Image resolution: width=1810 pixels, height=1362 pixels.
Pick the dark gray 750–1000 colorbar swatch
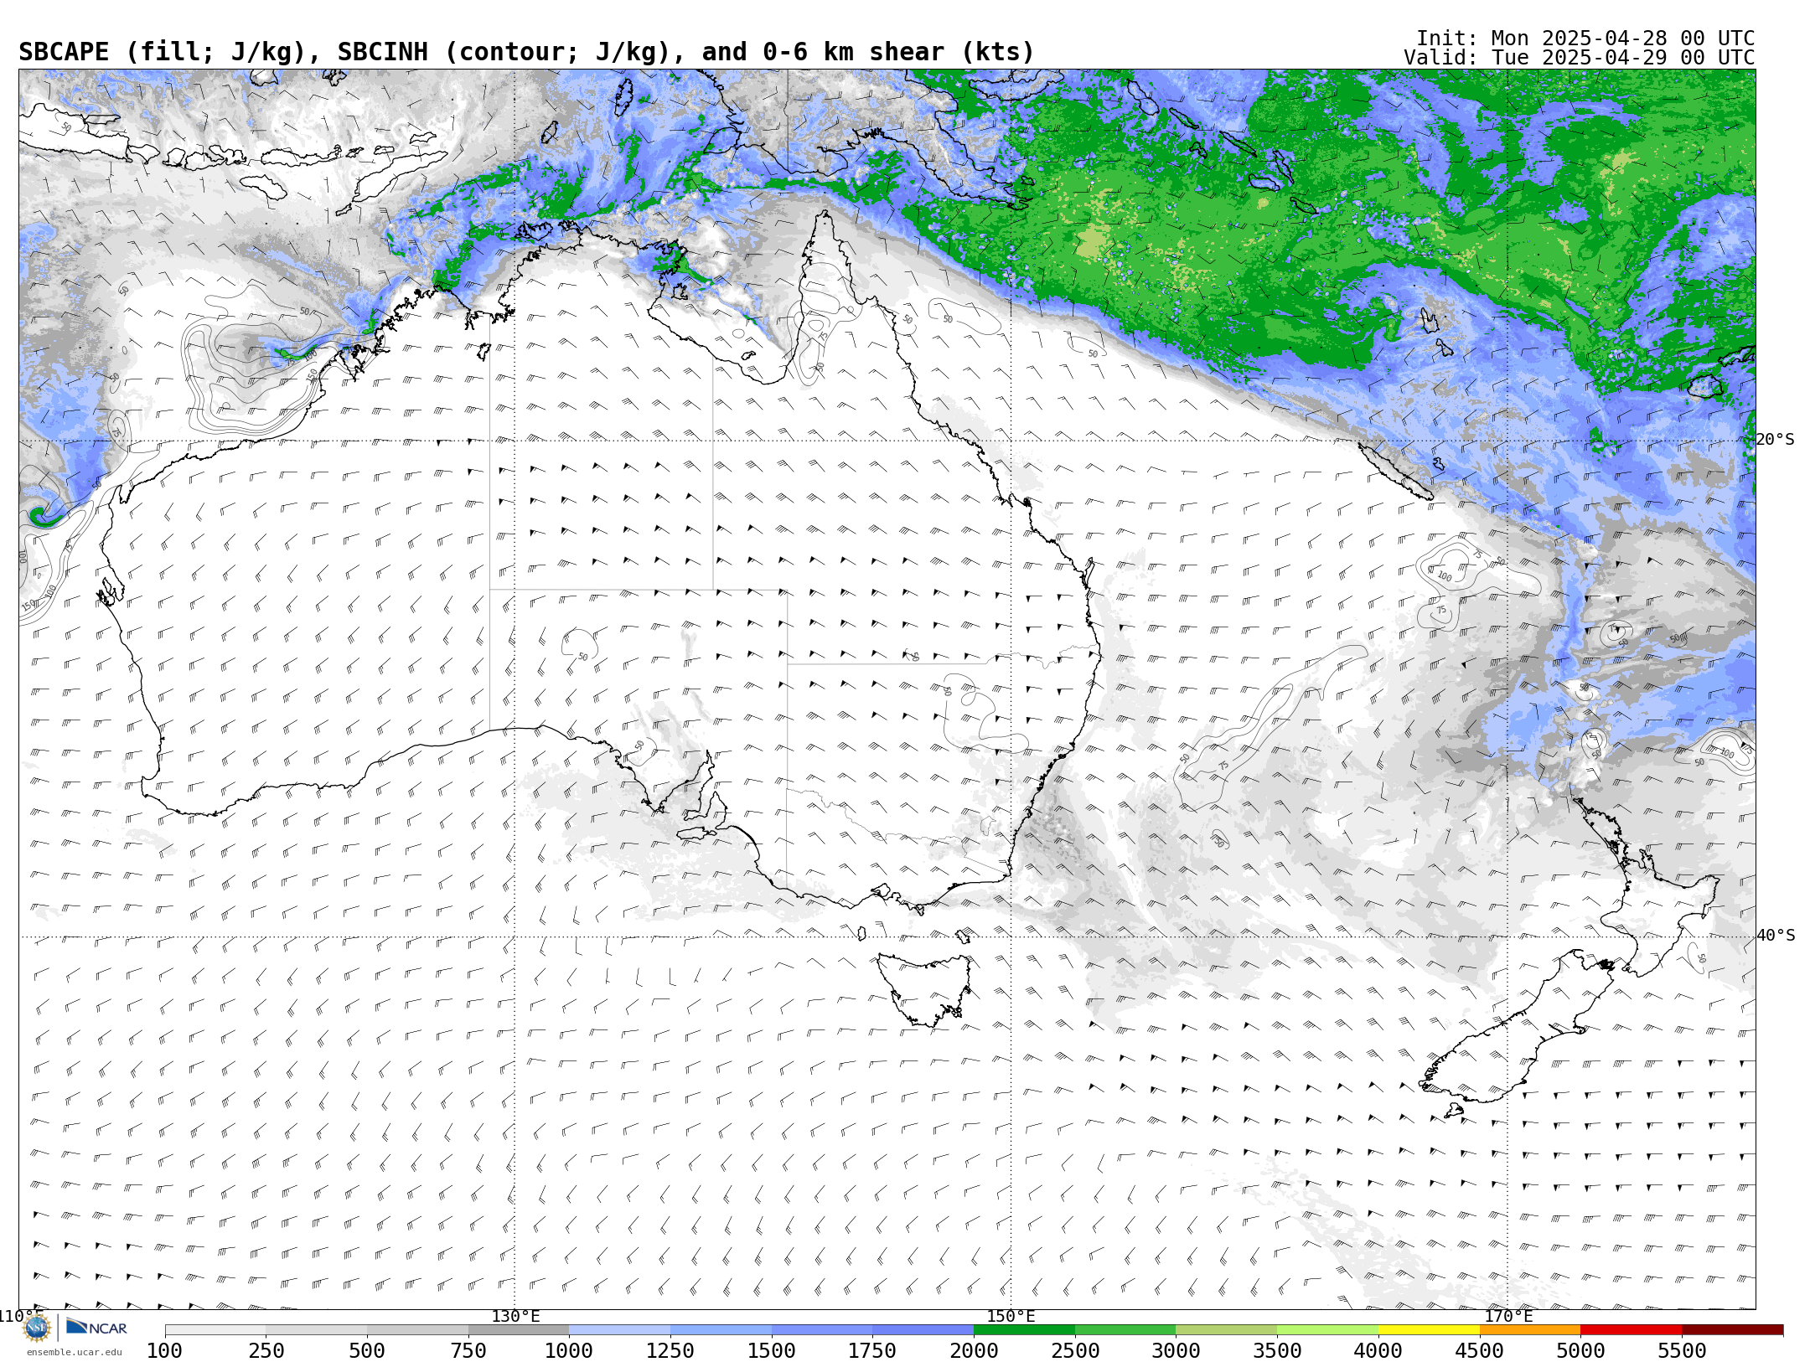coord(519,1330)
